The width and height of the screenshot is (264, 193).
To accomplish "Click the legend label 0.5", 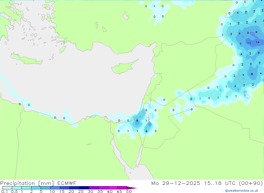I will pos(14,191).
